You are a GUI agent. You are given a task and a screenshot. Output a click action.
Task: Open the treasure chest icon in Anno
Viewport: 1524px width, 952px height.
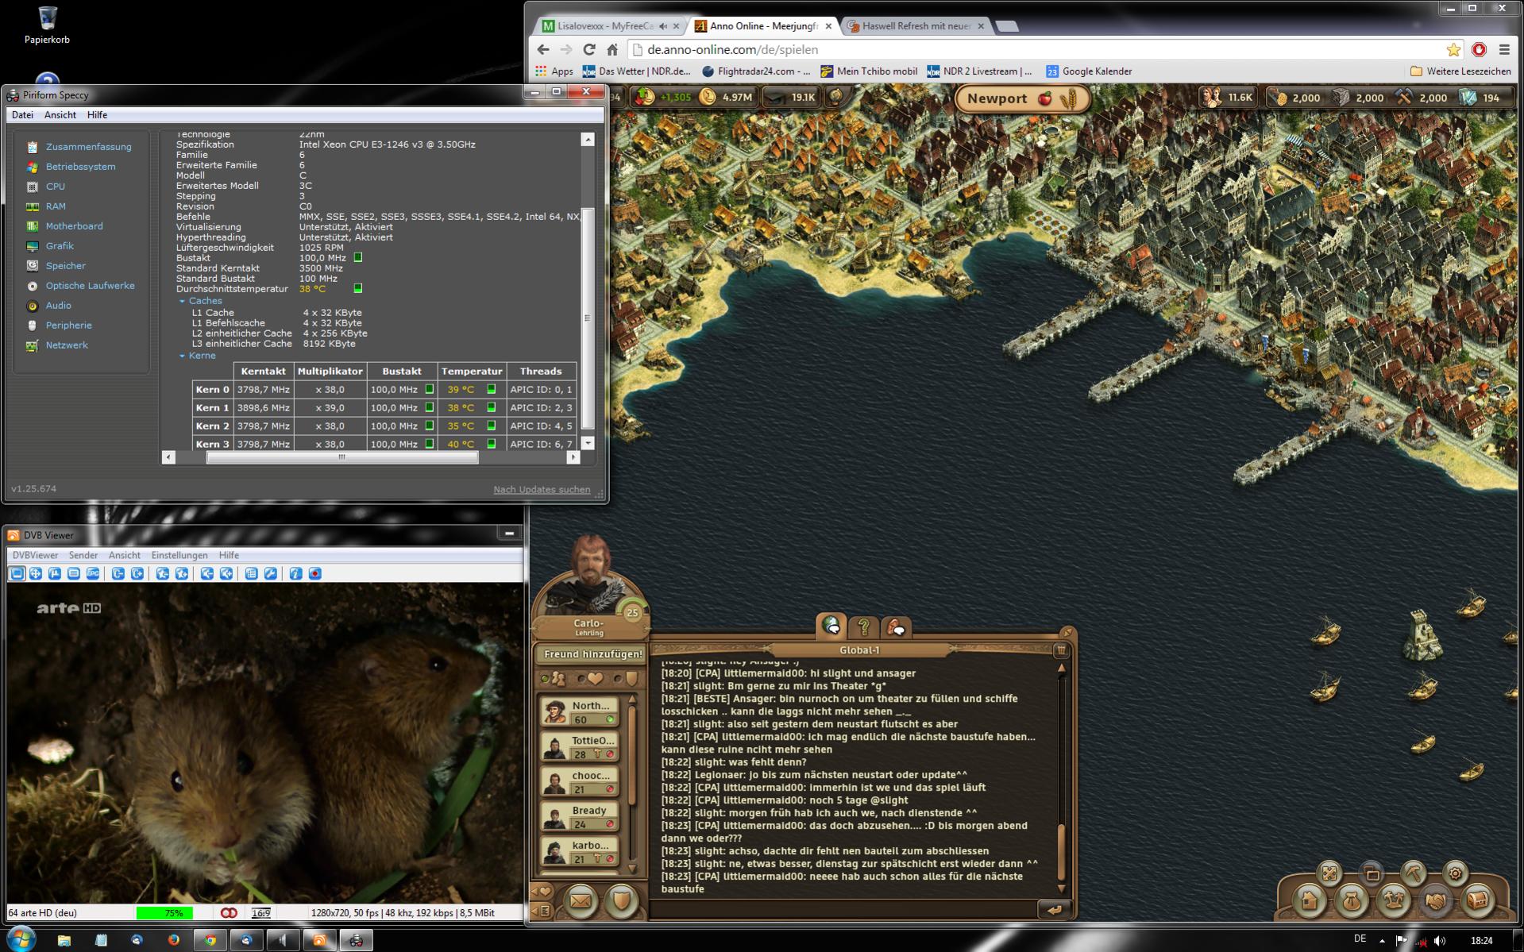pos(1478,901)
